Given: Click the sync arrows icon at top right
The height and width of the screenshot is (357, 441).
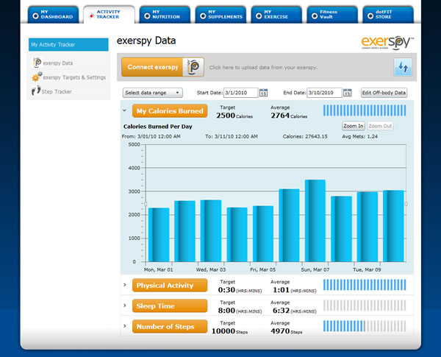Looking at the screenshot, I should click(x=402, y=67).
